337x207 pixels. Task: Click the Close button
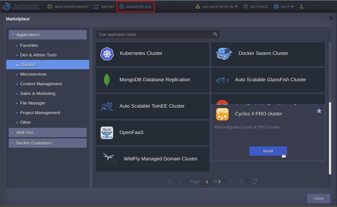(319, 199)
